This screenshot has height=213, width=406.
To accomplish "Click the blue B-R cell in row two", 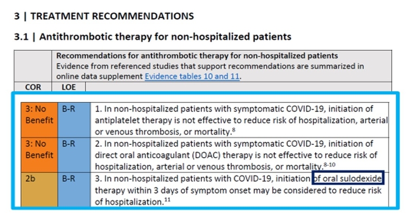I will (x=74, y=155).
